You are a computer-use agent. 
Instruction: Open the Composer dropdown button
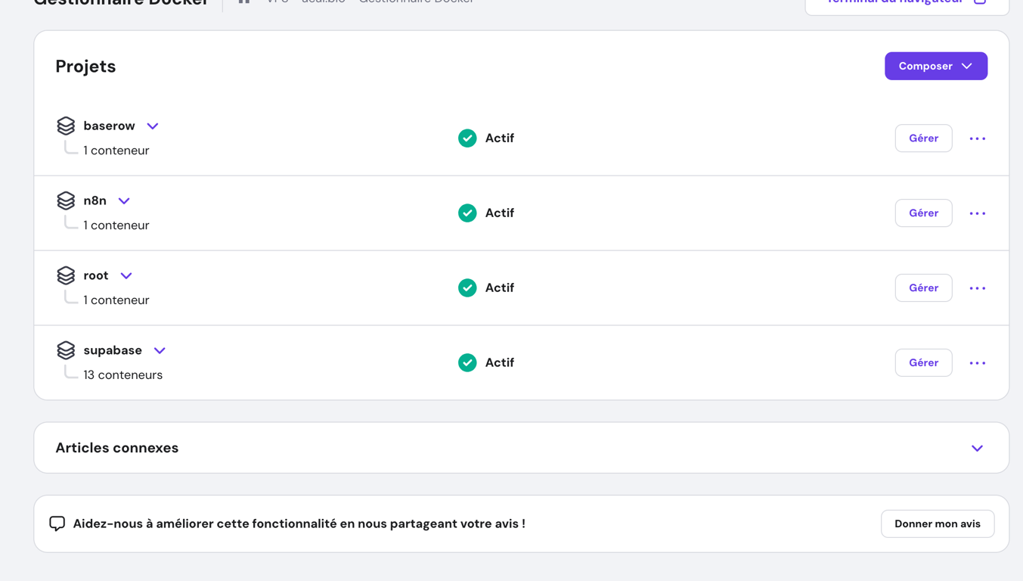pos(935,67)
